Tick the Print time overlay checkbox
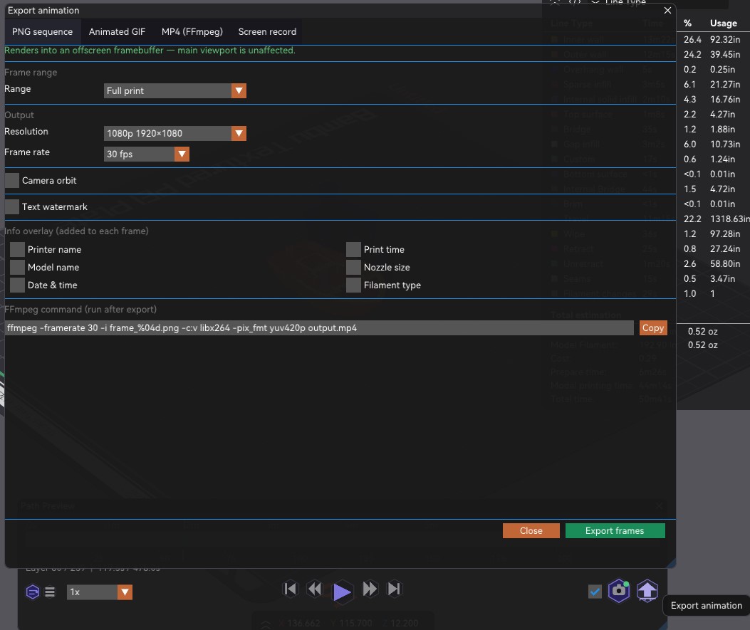The height and width of the screenshot is (630, 750). 353,250
